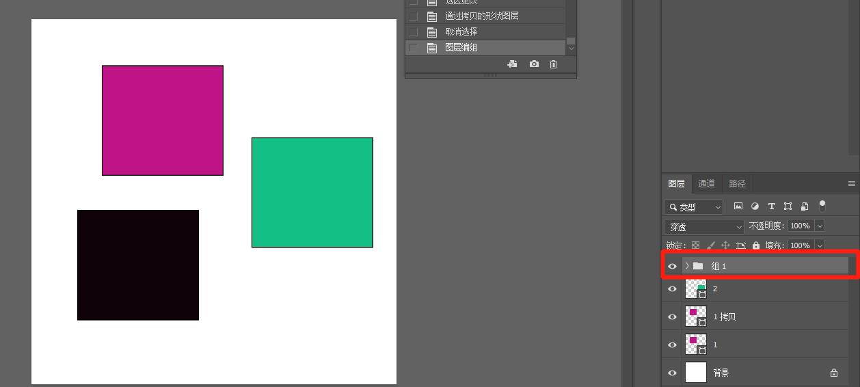This screenshot has height=387, width=860.
Task: Filter layers by shape layer icon
Action: tap(788, 206)
